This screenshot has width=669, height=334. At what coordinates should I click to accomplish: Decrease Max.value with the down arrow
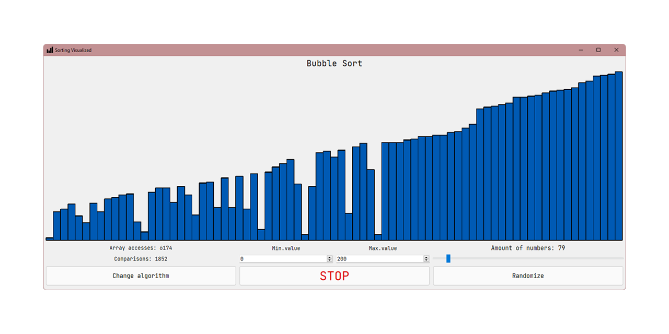point(426,260)
